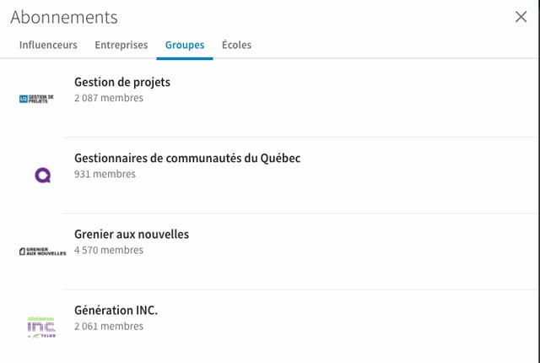Click the 2 061 membres count

pos(108,326)
